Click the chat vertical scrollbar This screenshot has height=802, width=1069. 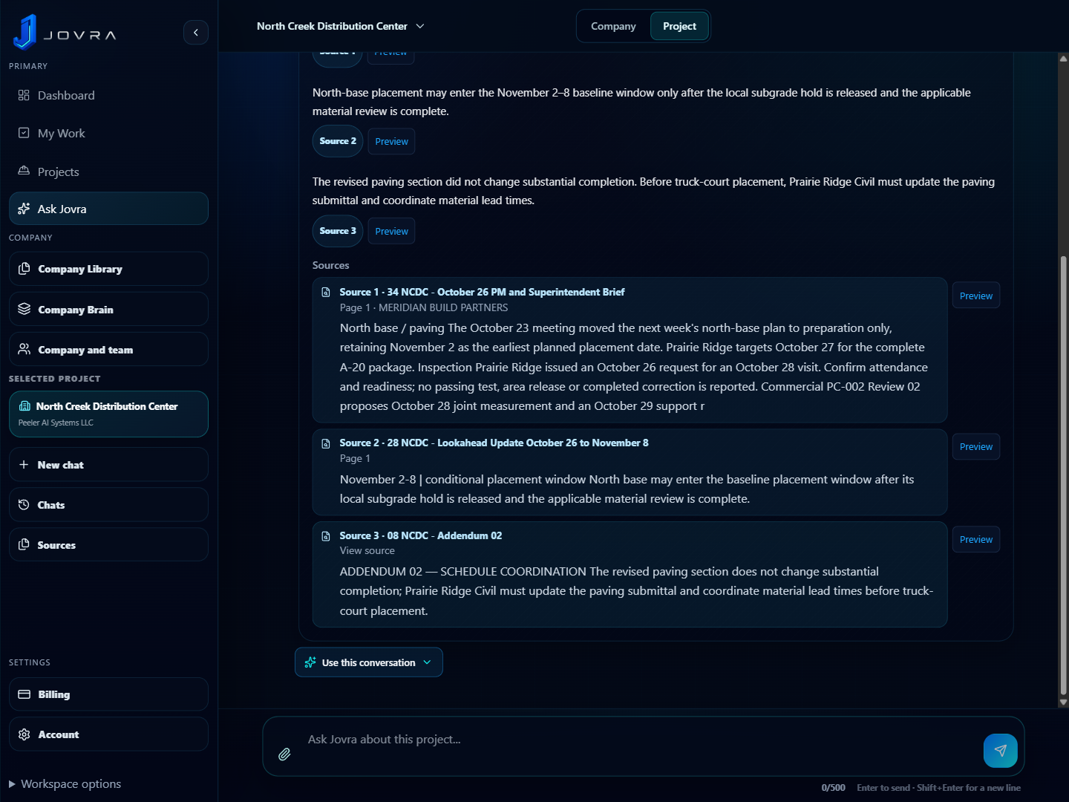click(x=1063, y=475)
